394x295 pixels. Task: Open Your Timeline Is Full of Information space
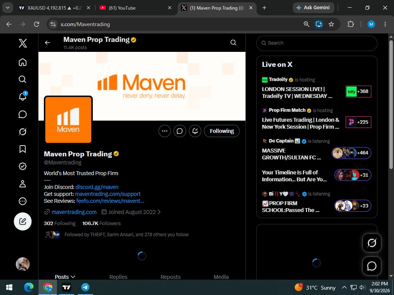[x=294, y=176]
